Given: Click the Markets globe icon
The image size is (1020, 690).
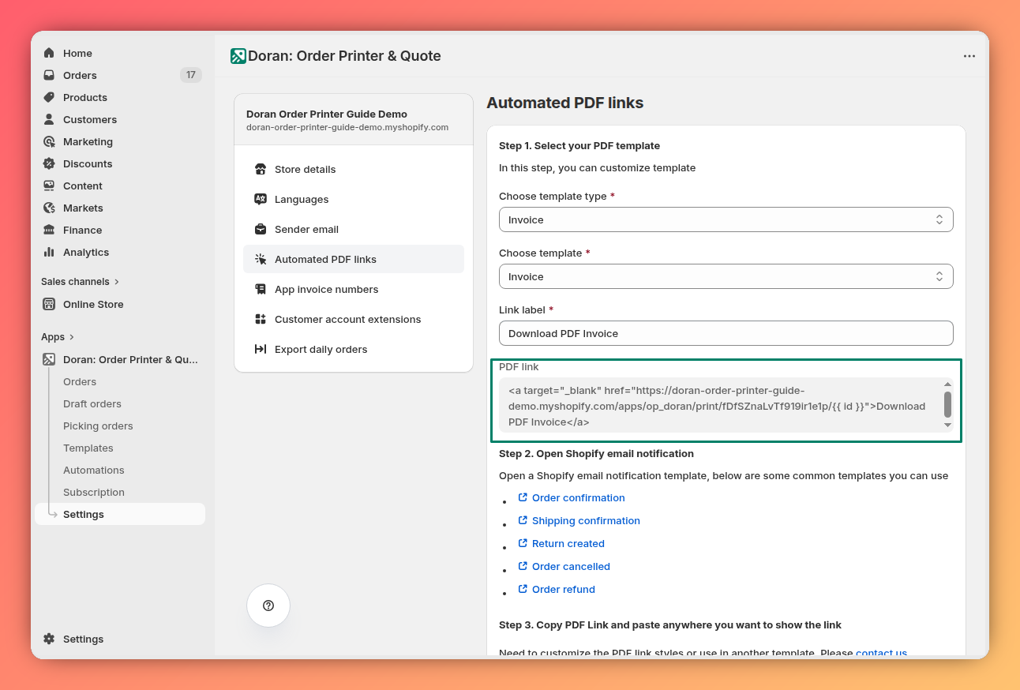Looking at the screenshot, I should pyautogui.click(x=49, y=208).
